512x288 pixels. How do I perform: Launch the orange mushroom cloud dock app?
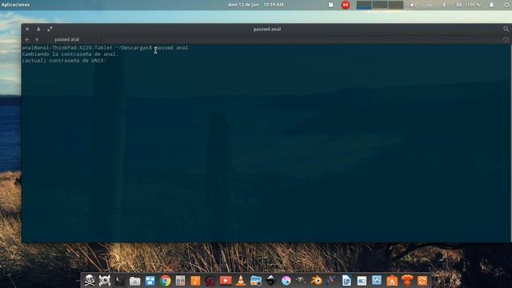[407, 281]
